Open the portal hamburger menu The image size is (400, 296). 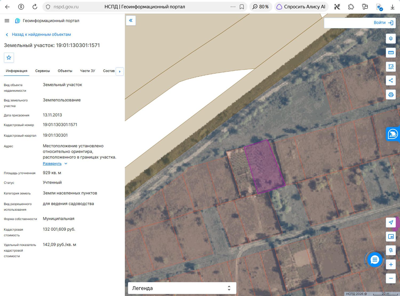pyautogui.click(x=7, y=21)
